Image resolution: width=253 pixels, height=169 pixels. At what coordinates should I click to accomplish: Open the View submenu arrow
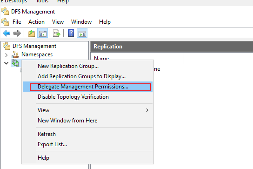point(147,110)
